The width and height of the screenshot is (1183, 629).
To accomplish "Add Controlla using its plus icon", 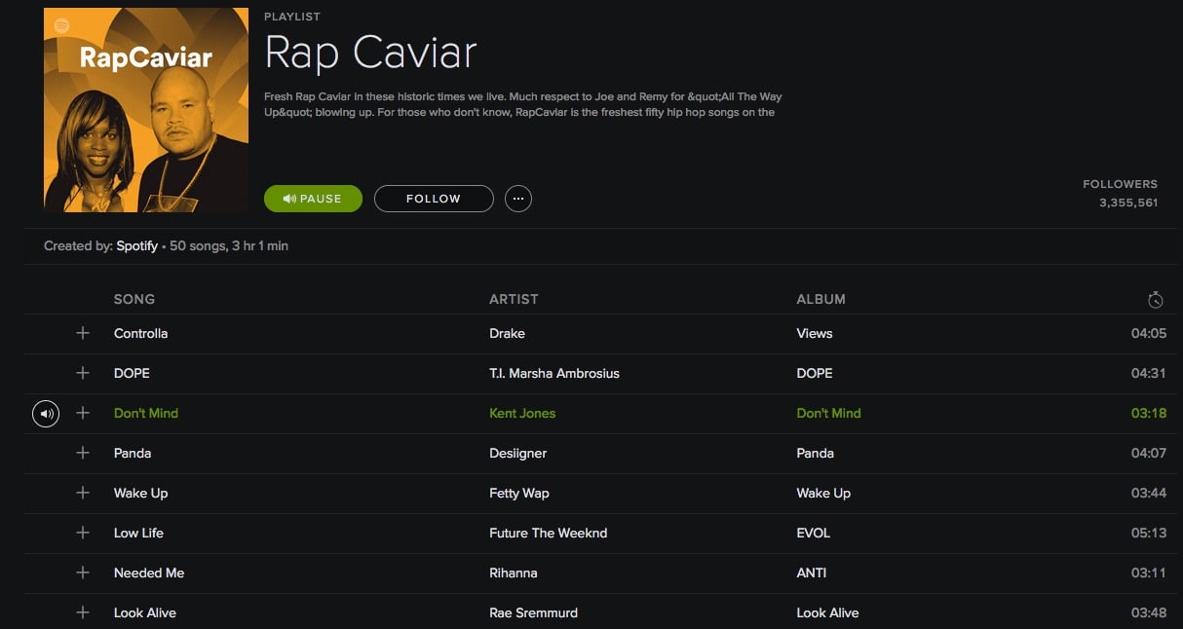I will tap(83, 333).
